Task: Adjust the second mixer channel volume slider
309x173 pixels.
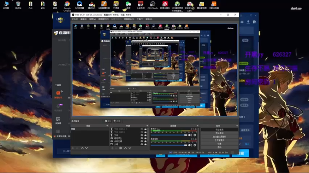Action: coord(169,145)
